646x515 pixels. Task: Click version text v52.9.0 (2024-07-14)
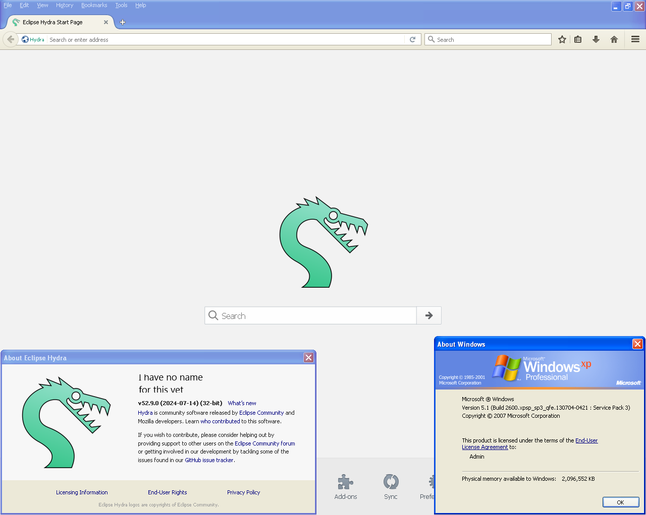[180, 403]
